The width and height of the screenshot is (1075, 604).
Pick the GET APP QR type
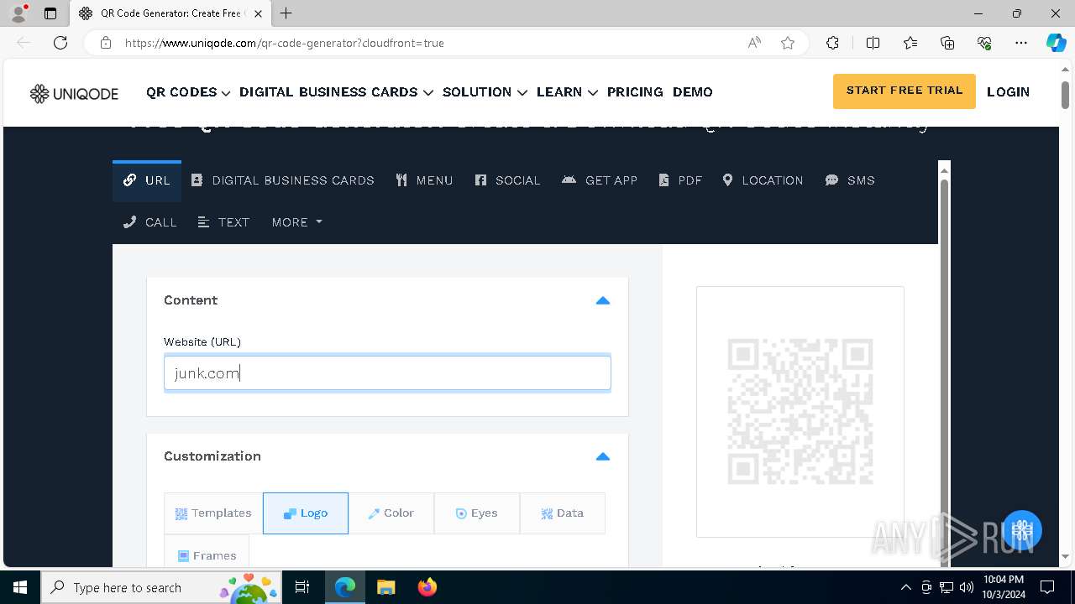600,180
